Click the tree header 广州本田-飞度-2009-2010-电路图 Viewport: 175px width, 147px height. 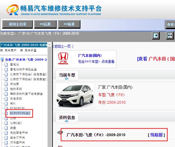click(24, 45)
